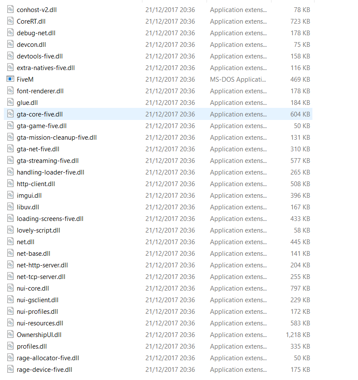The width and height of the screenshot is (358, 380).
Task: Click the nui-gsclient.dll file icon
Action: [10, 300]
